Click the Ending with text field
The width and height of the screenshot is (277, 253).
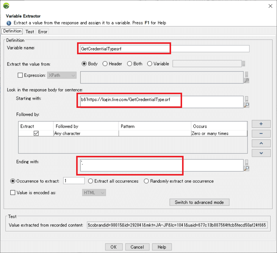[162, 165]
